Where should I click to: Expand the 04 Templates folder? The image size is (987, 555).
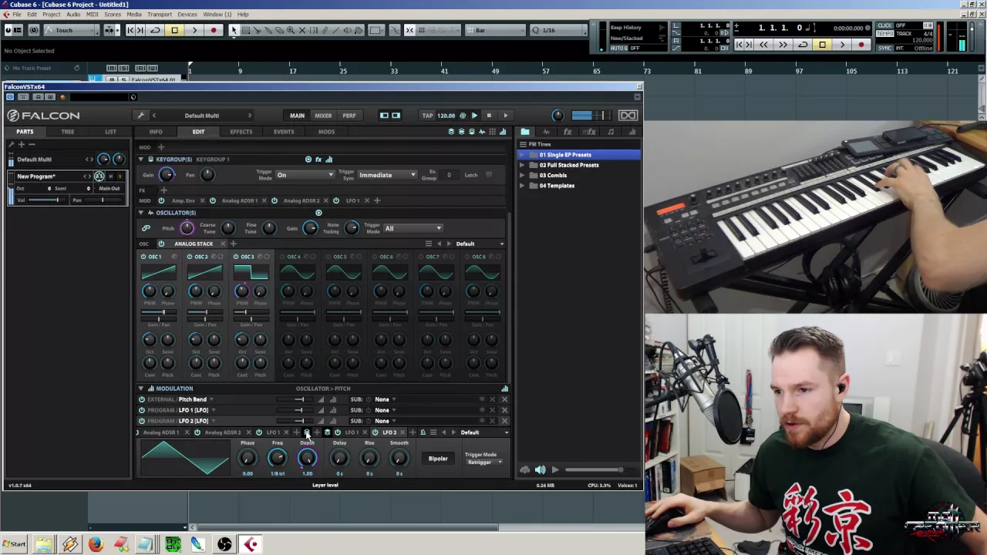coord(522,186)
